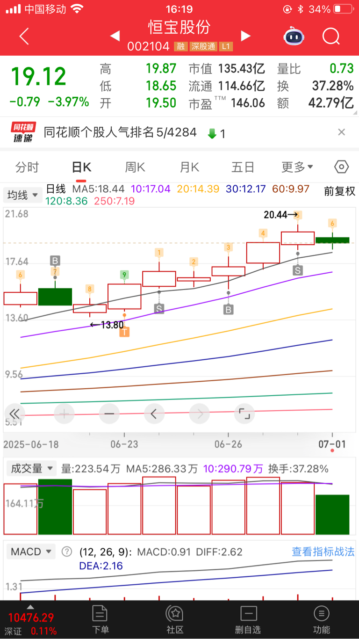Open the 均线 indicator dropdown
This screenshot has height=639, width=359.
click(22, 195)
